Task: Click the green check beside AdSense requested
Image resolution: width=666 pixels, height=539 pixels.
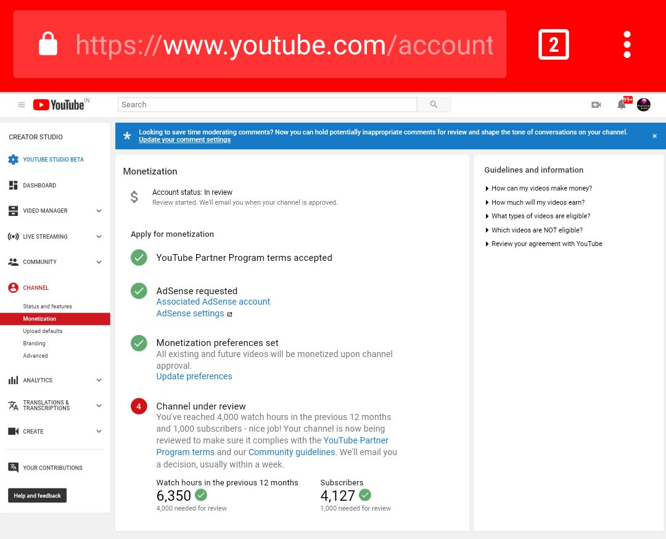Action: coord(139,291)
